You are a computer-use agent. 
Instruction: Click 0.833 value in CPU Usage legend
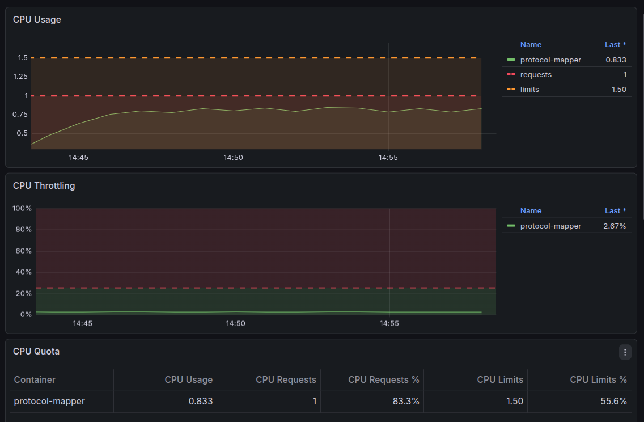coord(616,60)
